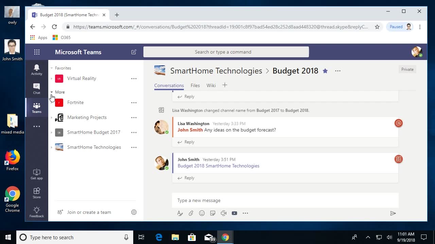
Task: Attach a file with paperclip icon
Action: point(191,213)
